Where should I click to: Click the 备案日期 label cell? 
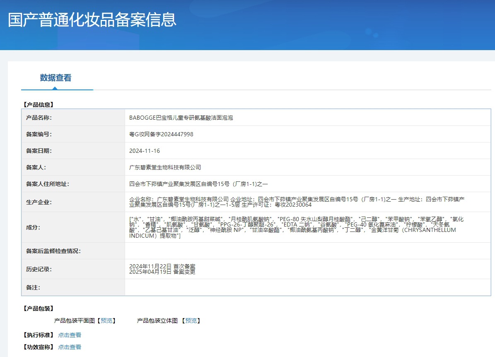[73, 151]
